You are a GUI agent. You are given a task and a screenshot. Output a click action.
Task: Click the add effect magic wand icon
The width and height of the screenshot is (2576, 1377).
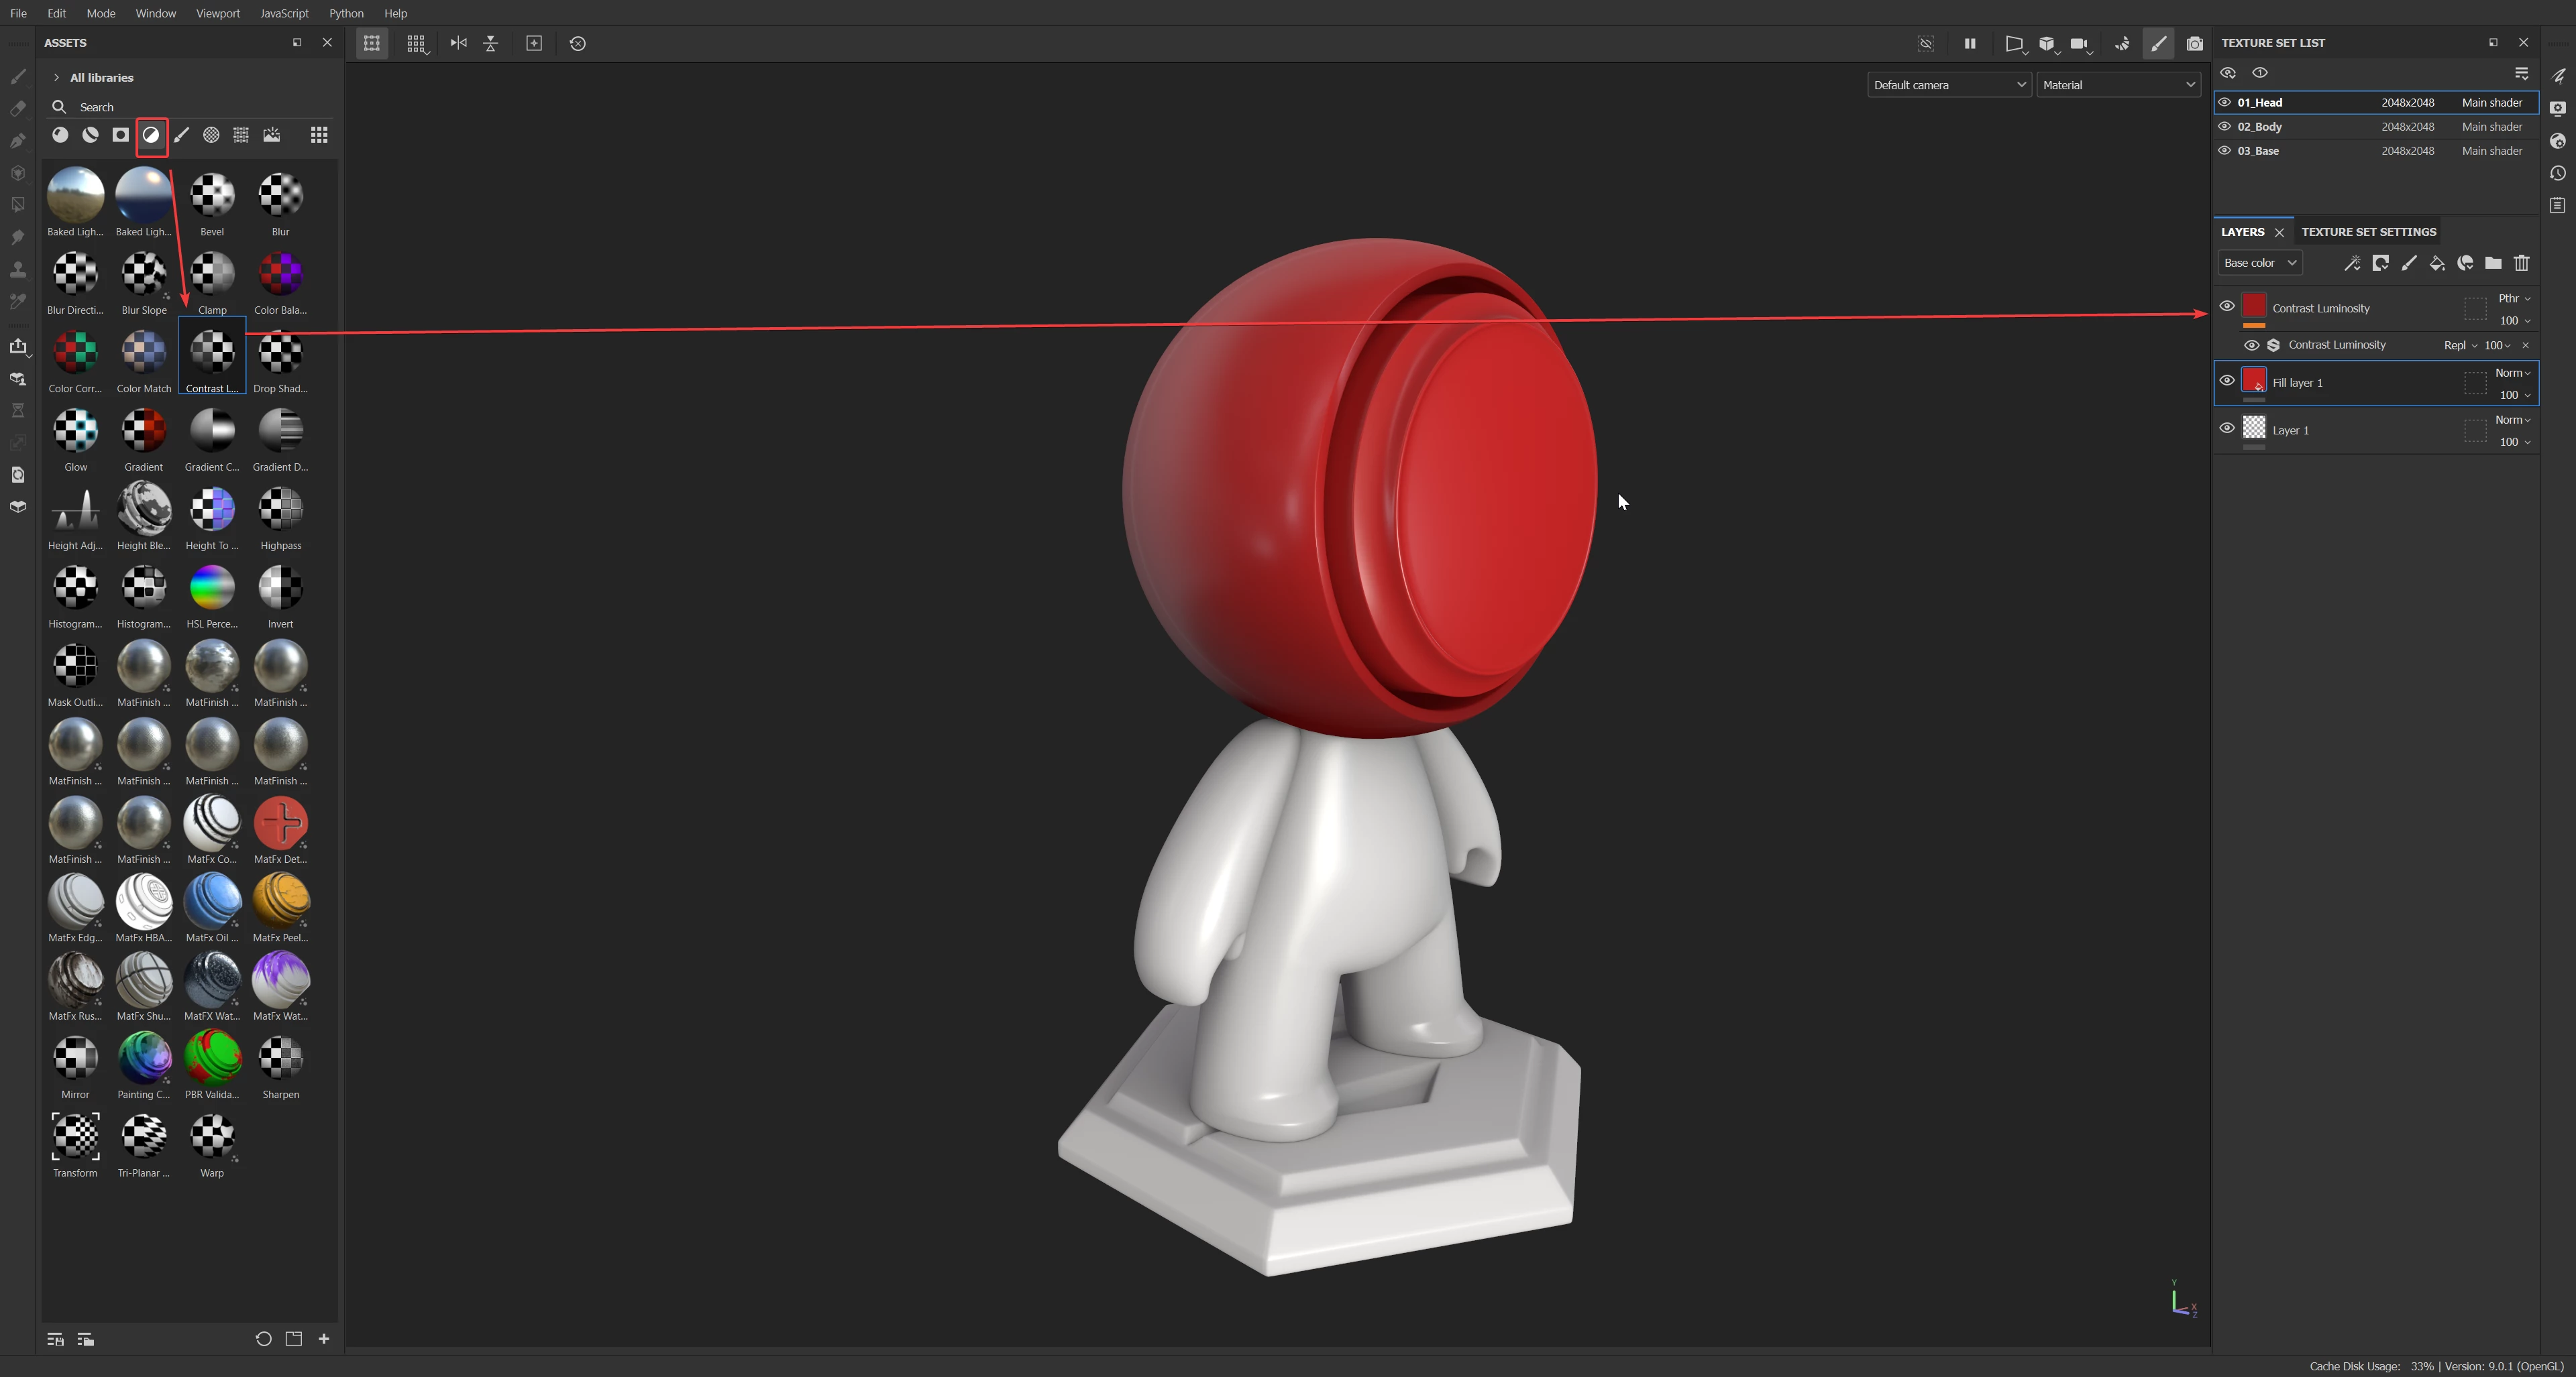[x=2352, y=263]
